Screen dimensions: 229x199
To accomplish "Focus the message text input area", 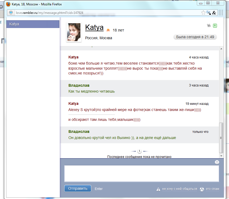I will pos(141,174).
